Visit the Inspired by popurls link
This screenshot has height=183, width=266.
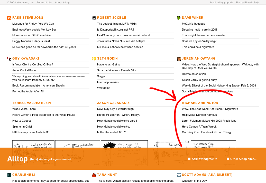(x=221, y=3)
